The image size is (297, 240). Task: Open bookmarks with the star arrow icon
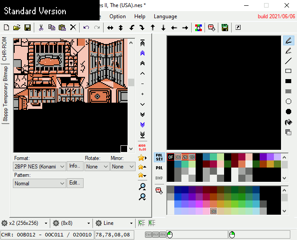point(142,158)
